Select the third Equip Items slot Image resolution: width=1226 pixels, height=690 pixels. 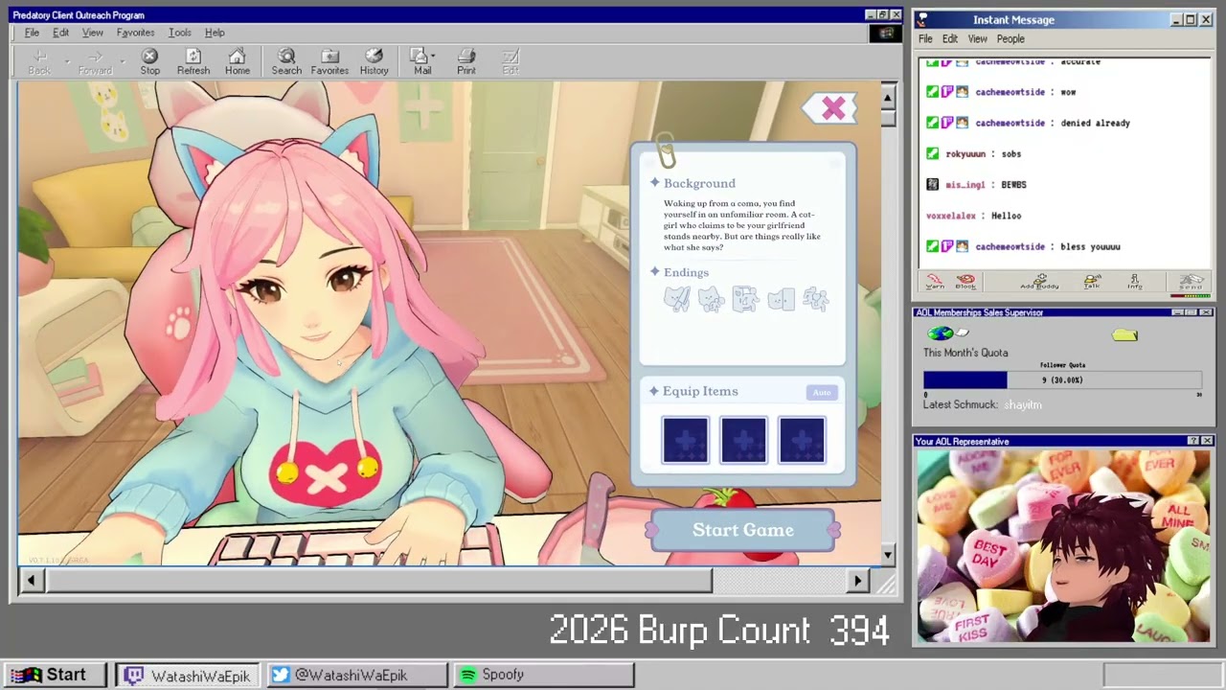pos(802,441)
